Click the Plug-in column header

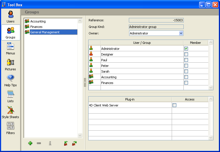[130, 99]
